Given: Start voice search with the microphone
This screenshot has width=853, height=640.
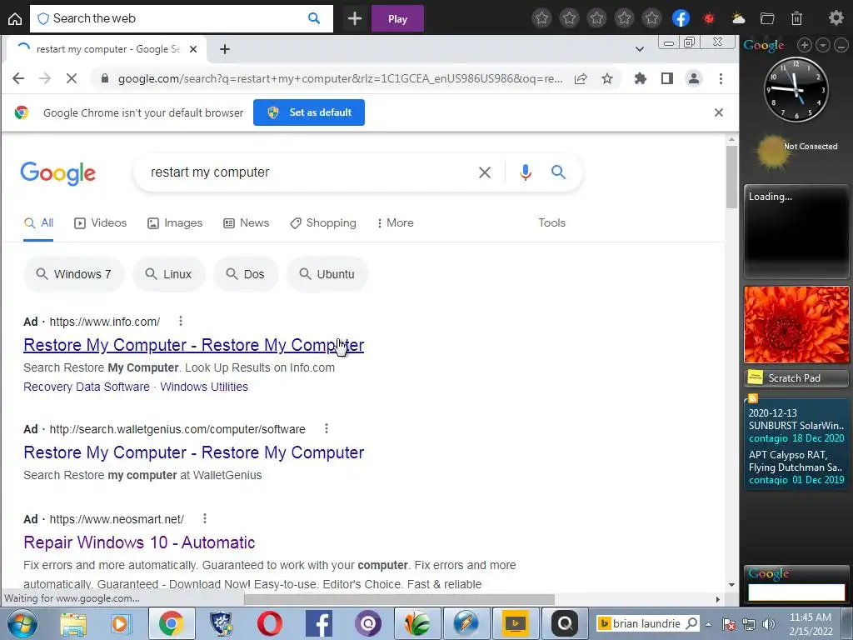Looking at the screenshot, I should coord(525,172).
